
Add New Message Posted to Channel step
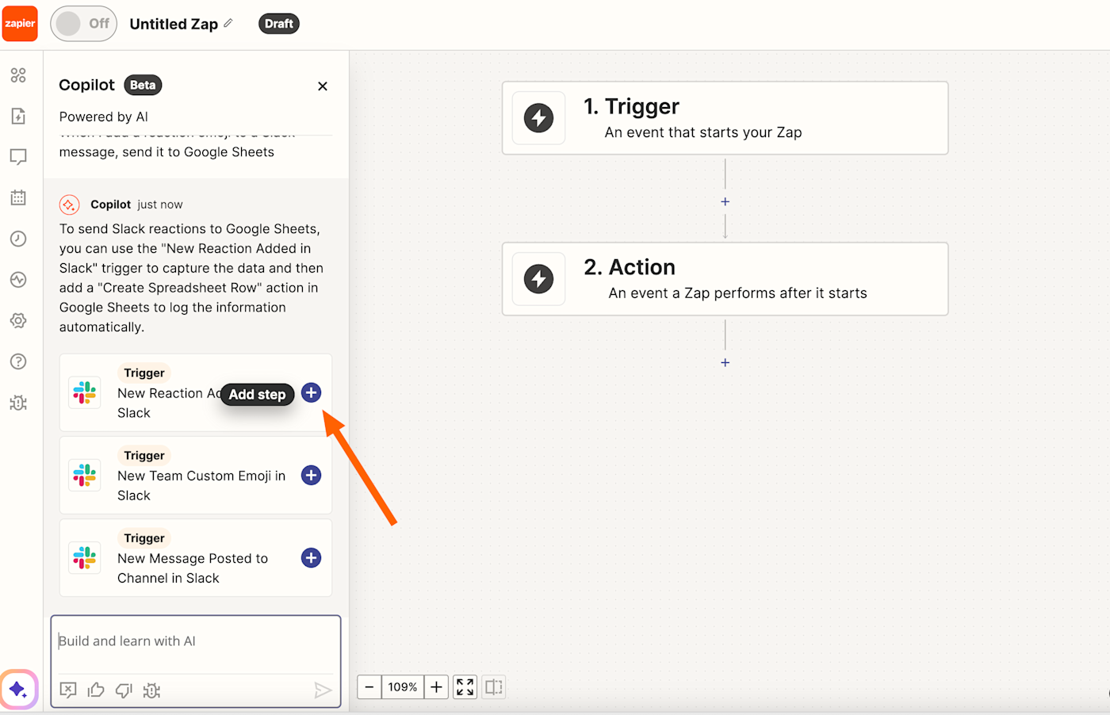click(312, 558)
